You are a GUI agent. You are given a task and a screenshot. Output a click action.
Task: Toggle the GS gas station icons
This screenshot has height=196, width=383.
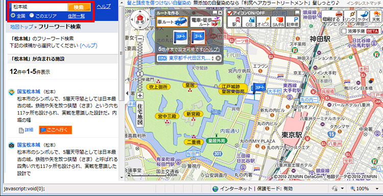pyautogui.click(x=249, y=22)
